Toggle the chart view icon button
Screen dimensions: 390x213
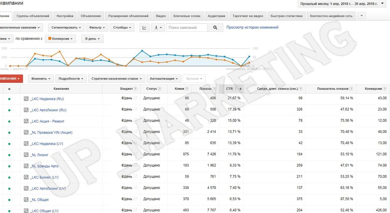click(144, 28)
